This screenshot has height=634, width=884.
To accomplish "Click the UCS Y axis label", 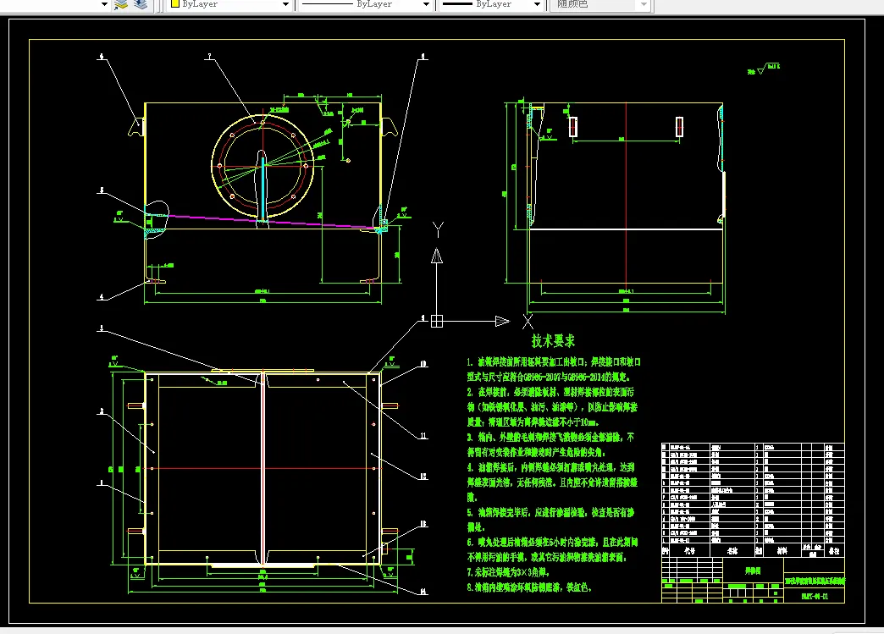I will tap(438, 229).
